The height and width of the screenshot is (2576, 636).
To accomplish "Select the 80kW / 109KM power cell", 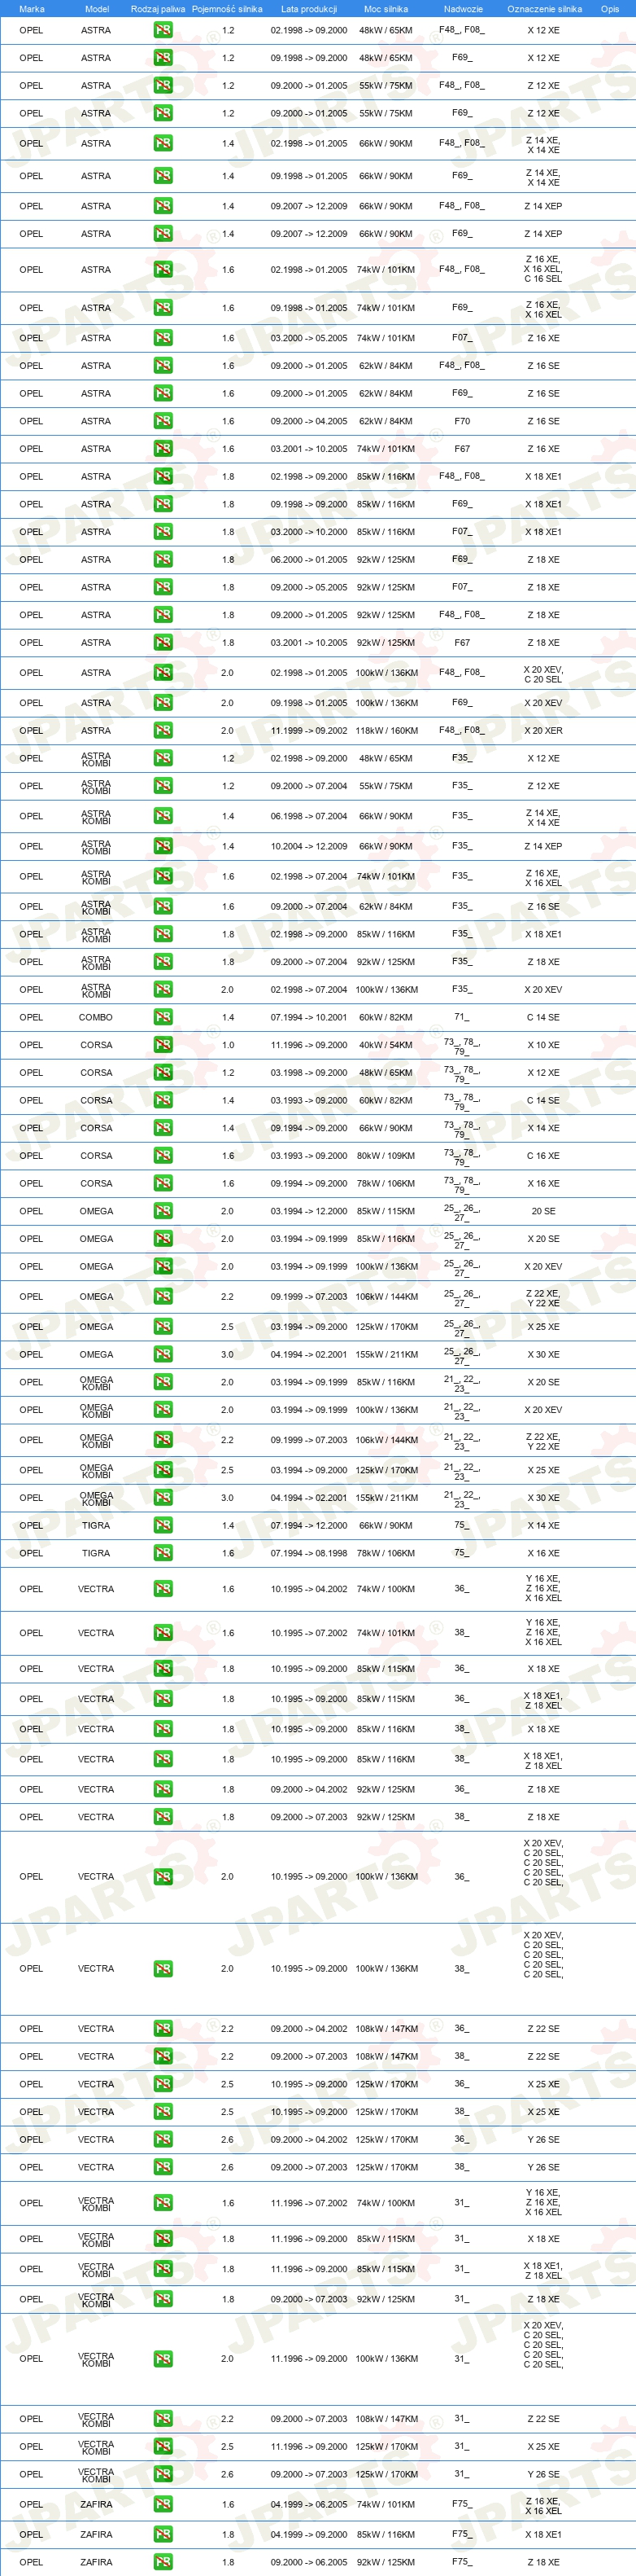I will 386,1155.
